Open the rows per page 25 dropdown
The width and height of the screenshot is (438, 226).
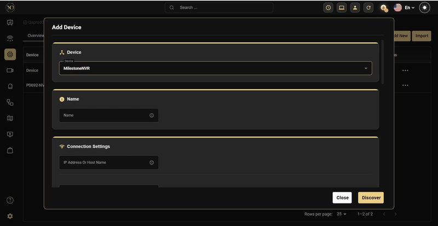[x=341, y=214]
